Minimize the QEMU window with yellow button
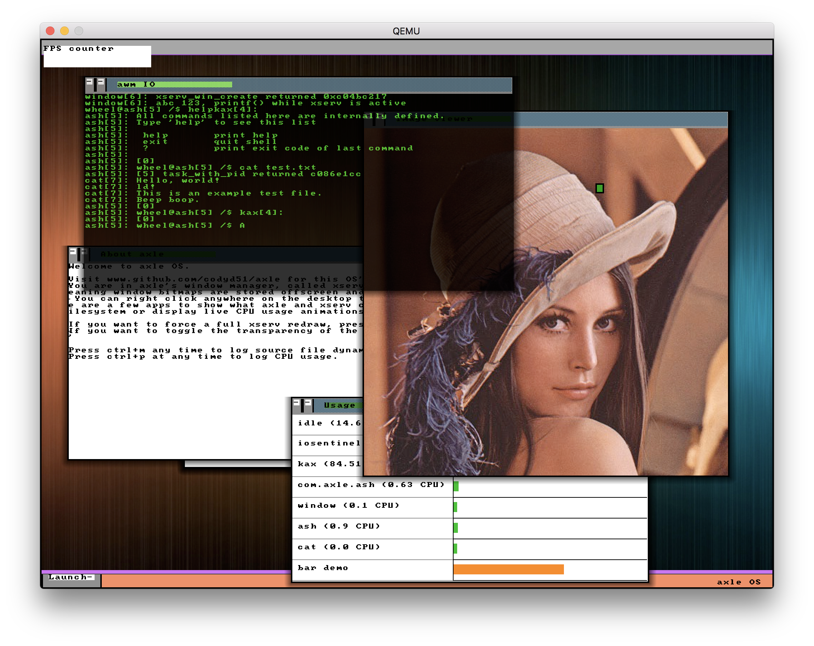 (x=64, y=31)
